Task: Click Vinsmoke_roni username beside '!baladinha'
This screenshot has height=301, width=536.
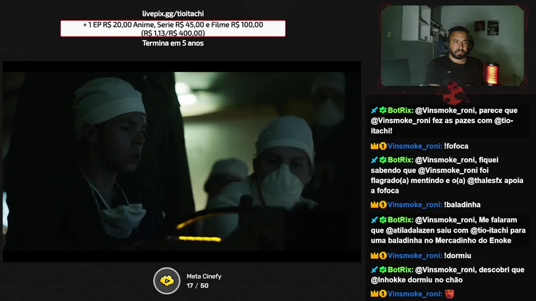Action: [x=415, y=205]
